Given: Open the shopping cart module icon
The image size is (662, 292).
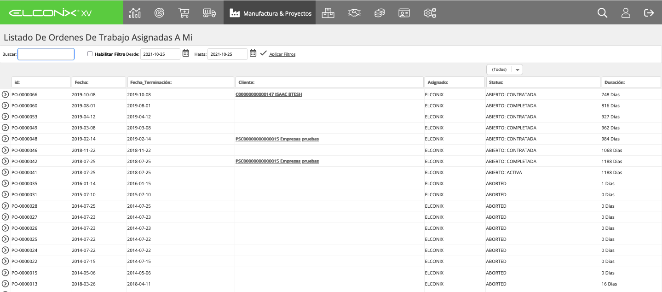Looking at the screenshot, I should coord(184,13).
